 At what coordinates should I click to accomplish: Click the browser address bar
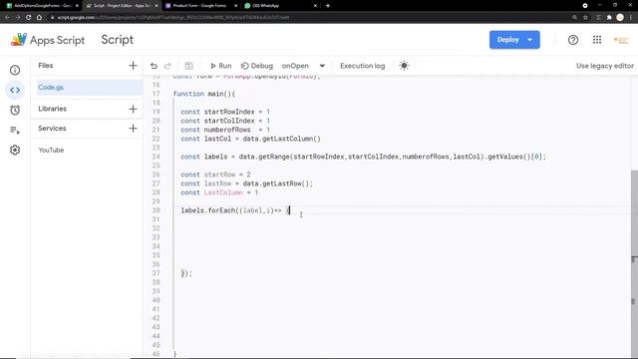pyautogui.click(x=309, y=18)
